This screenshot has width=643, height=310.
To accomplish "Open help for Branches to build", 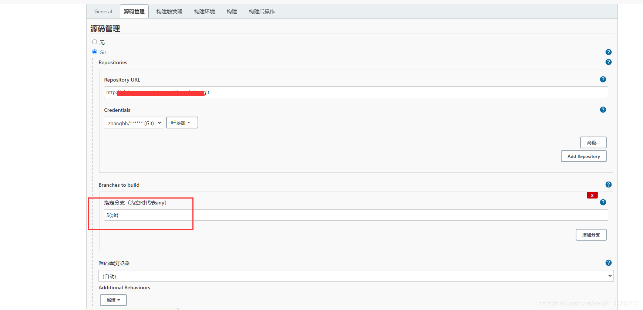I will pyautogui.click(x=608, y=185).
